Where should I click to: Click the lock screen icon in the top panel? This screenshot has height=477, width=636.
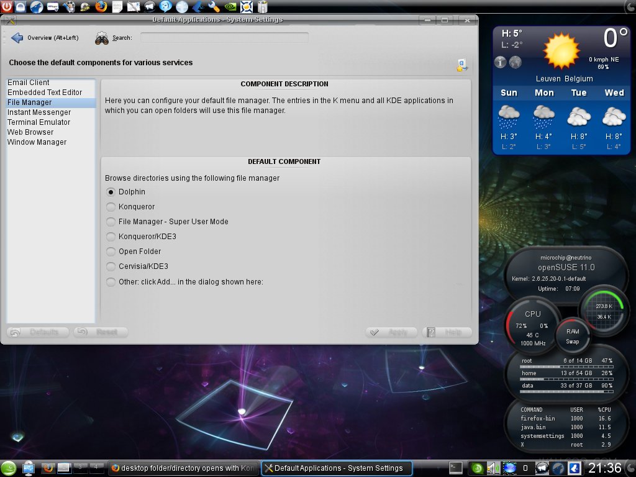pos(20,6)
